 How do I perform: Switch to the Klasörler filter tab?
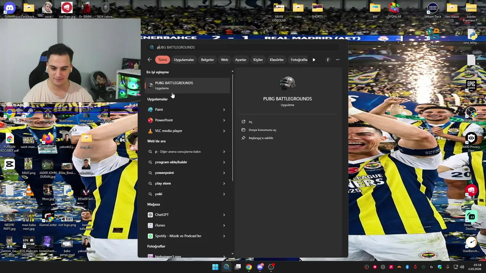277,60
